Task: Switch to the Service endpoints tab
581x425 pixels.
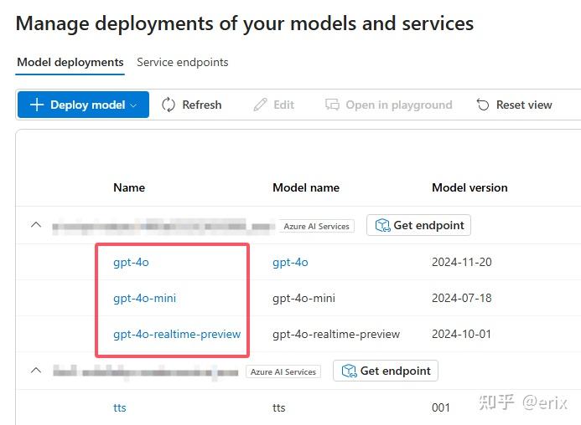Action: coord(182,62)
